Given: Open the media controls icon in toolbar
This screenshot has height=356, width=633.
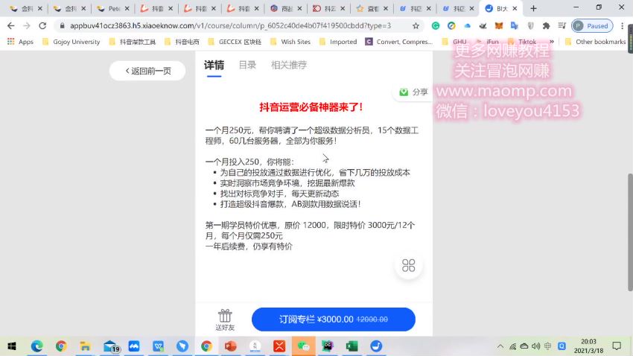Looking at the screenshot, I should pos(562,26).
